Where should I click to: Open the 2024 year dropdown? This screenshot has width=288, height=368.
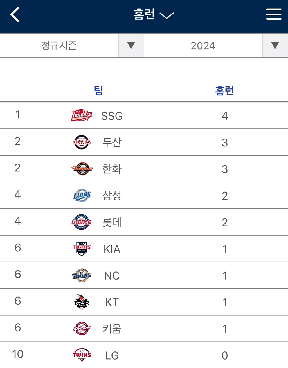coord(275,46)
